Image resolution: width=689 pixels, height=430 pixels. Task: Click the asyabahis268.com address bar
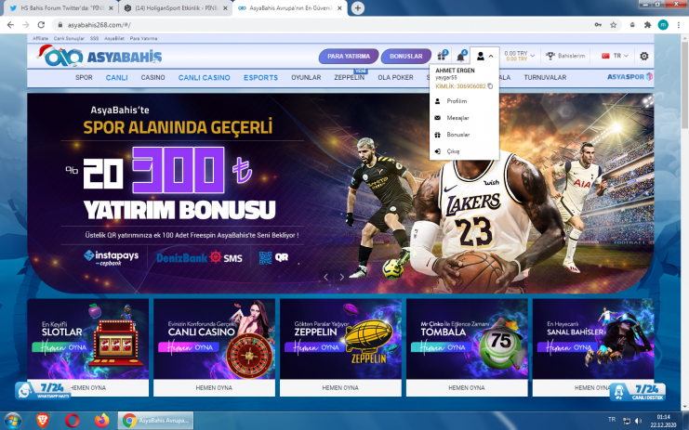coord(323,25)
